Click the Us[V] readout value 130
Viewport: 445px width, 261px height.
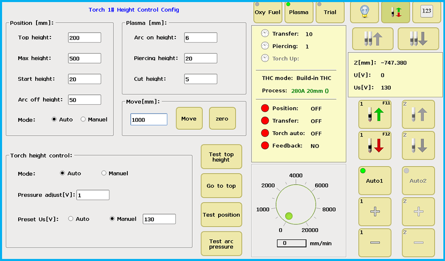[x=386, y=88]
